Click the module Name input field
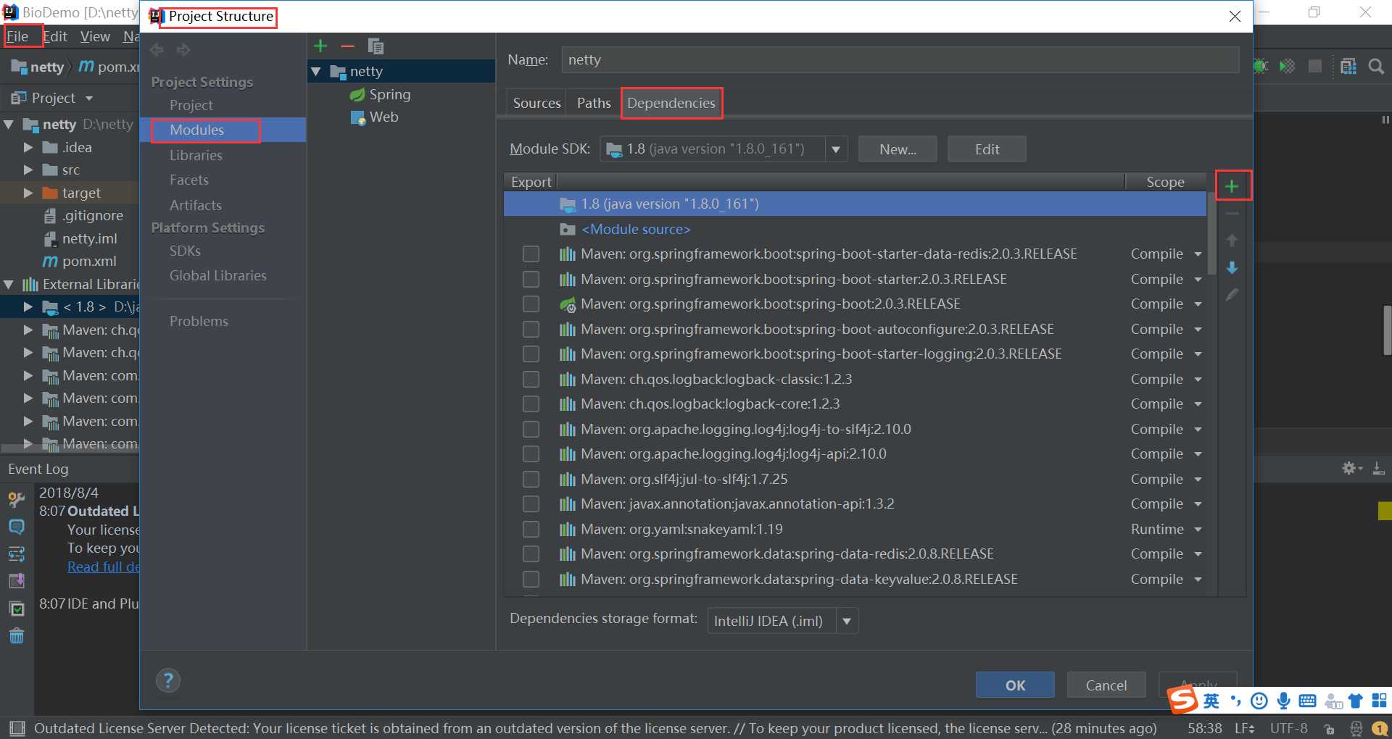 click(900, 60)
